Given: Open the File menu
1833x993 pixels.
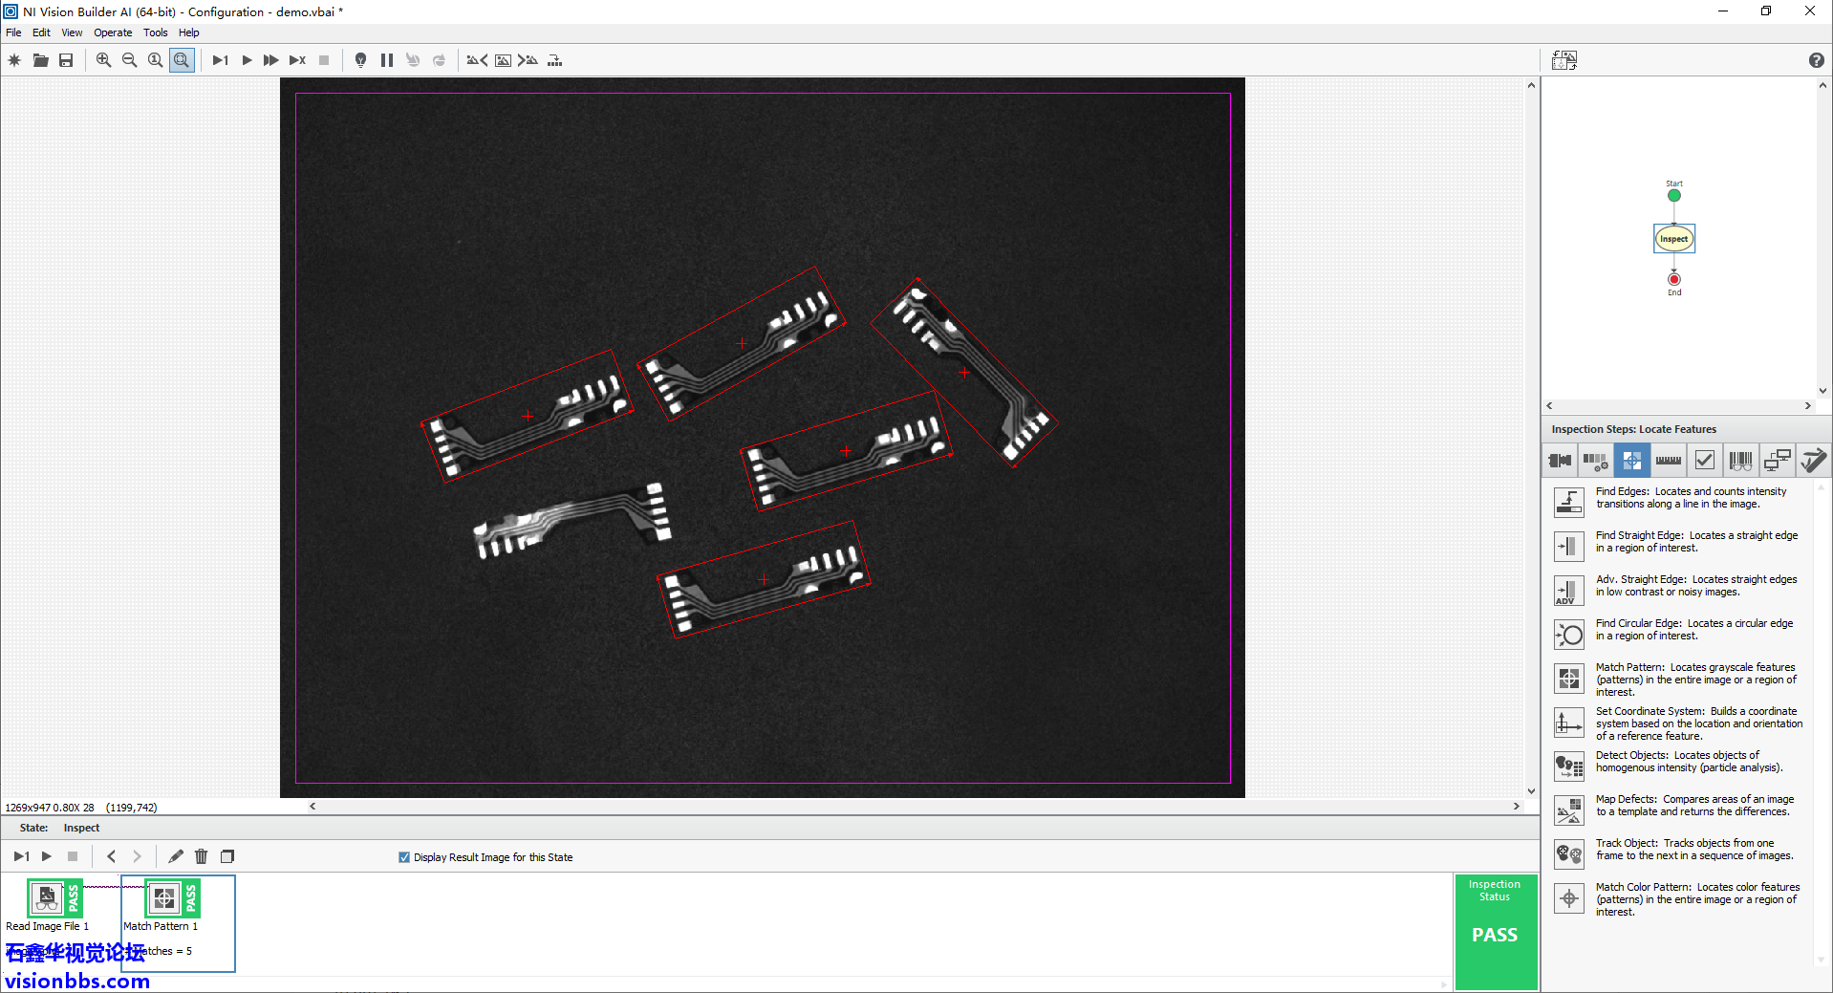Looking at the screenshot, I should [x=13, y=32].
